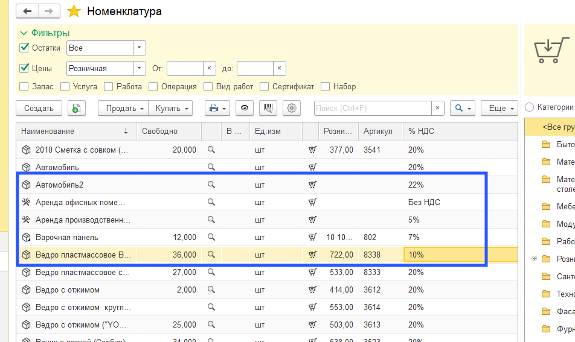Screen dimensions: 575x342
Task: Expand the Розни… folder tree node
Action: pos(535,259)
